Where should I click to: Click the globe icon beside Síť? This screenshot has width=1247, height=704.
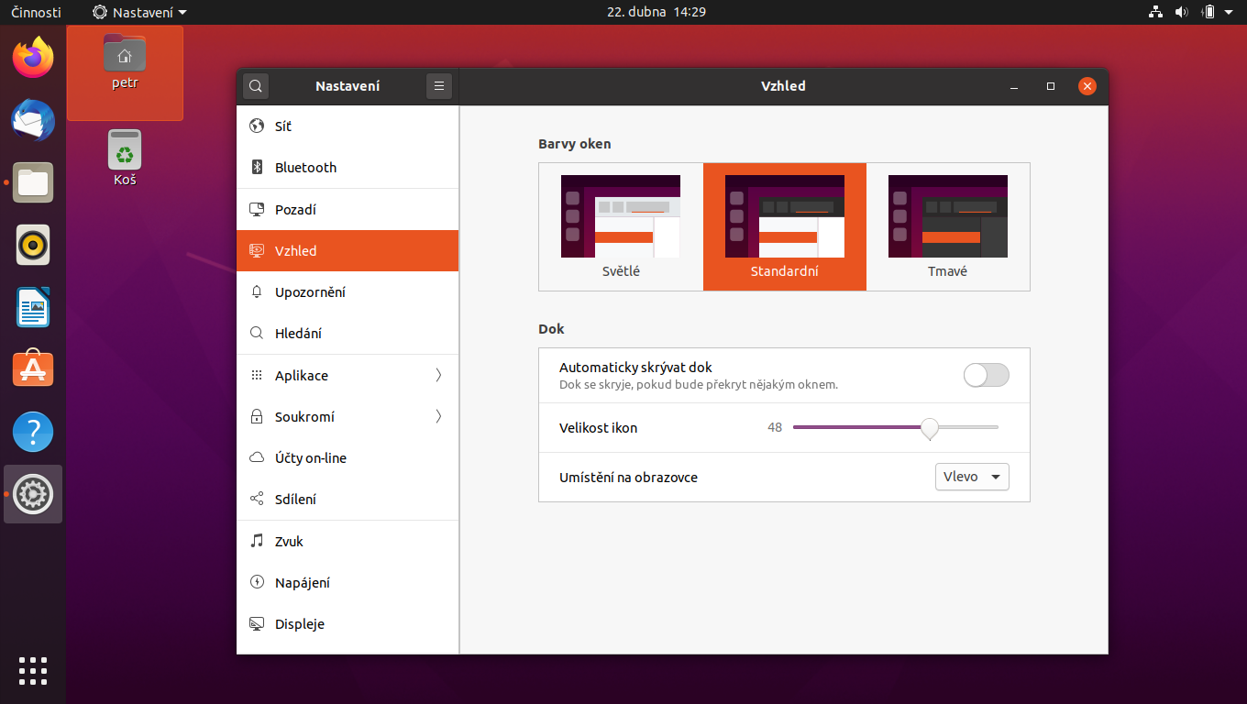[257, 126]
